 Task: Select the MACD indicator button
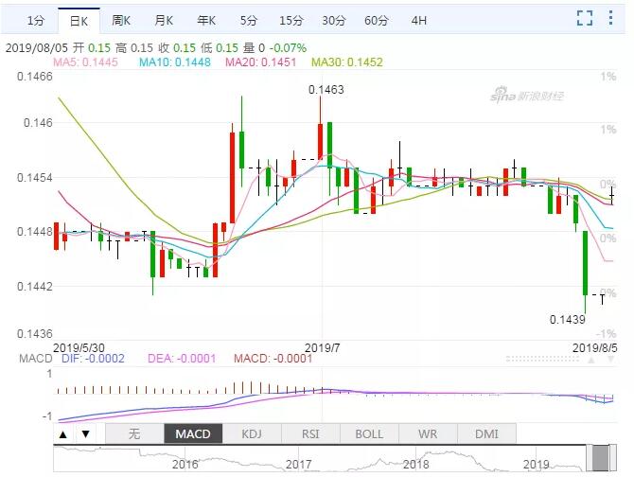pyautogui.click(x=193, y=433)
